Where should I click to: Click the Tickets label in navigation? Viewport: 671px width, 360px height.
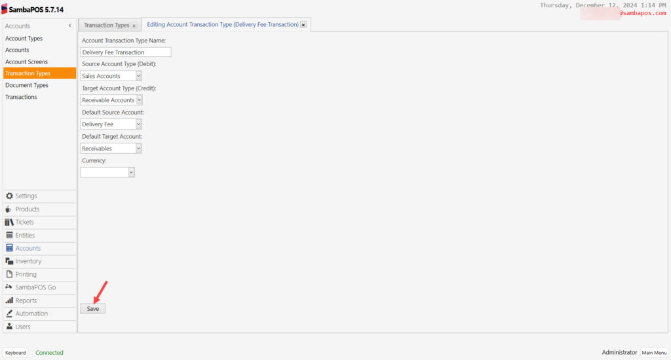pyautogui.click(x=24, y=222)
